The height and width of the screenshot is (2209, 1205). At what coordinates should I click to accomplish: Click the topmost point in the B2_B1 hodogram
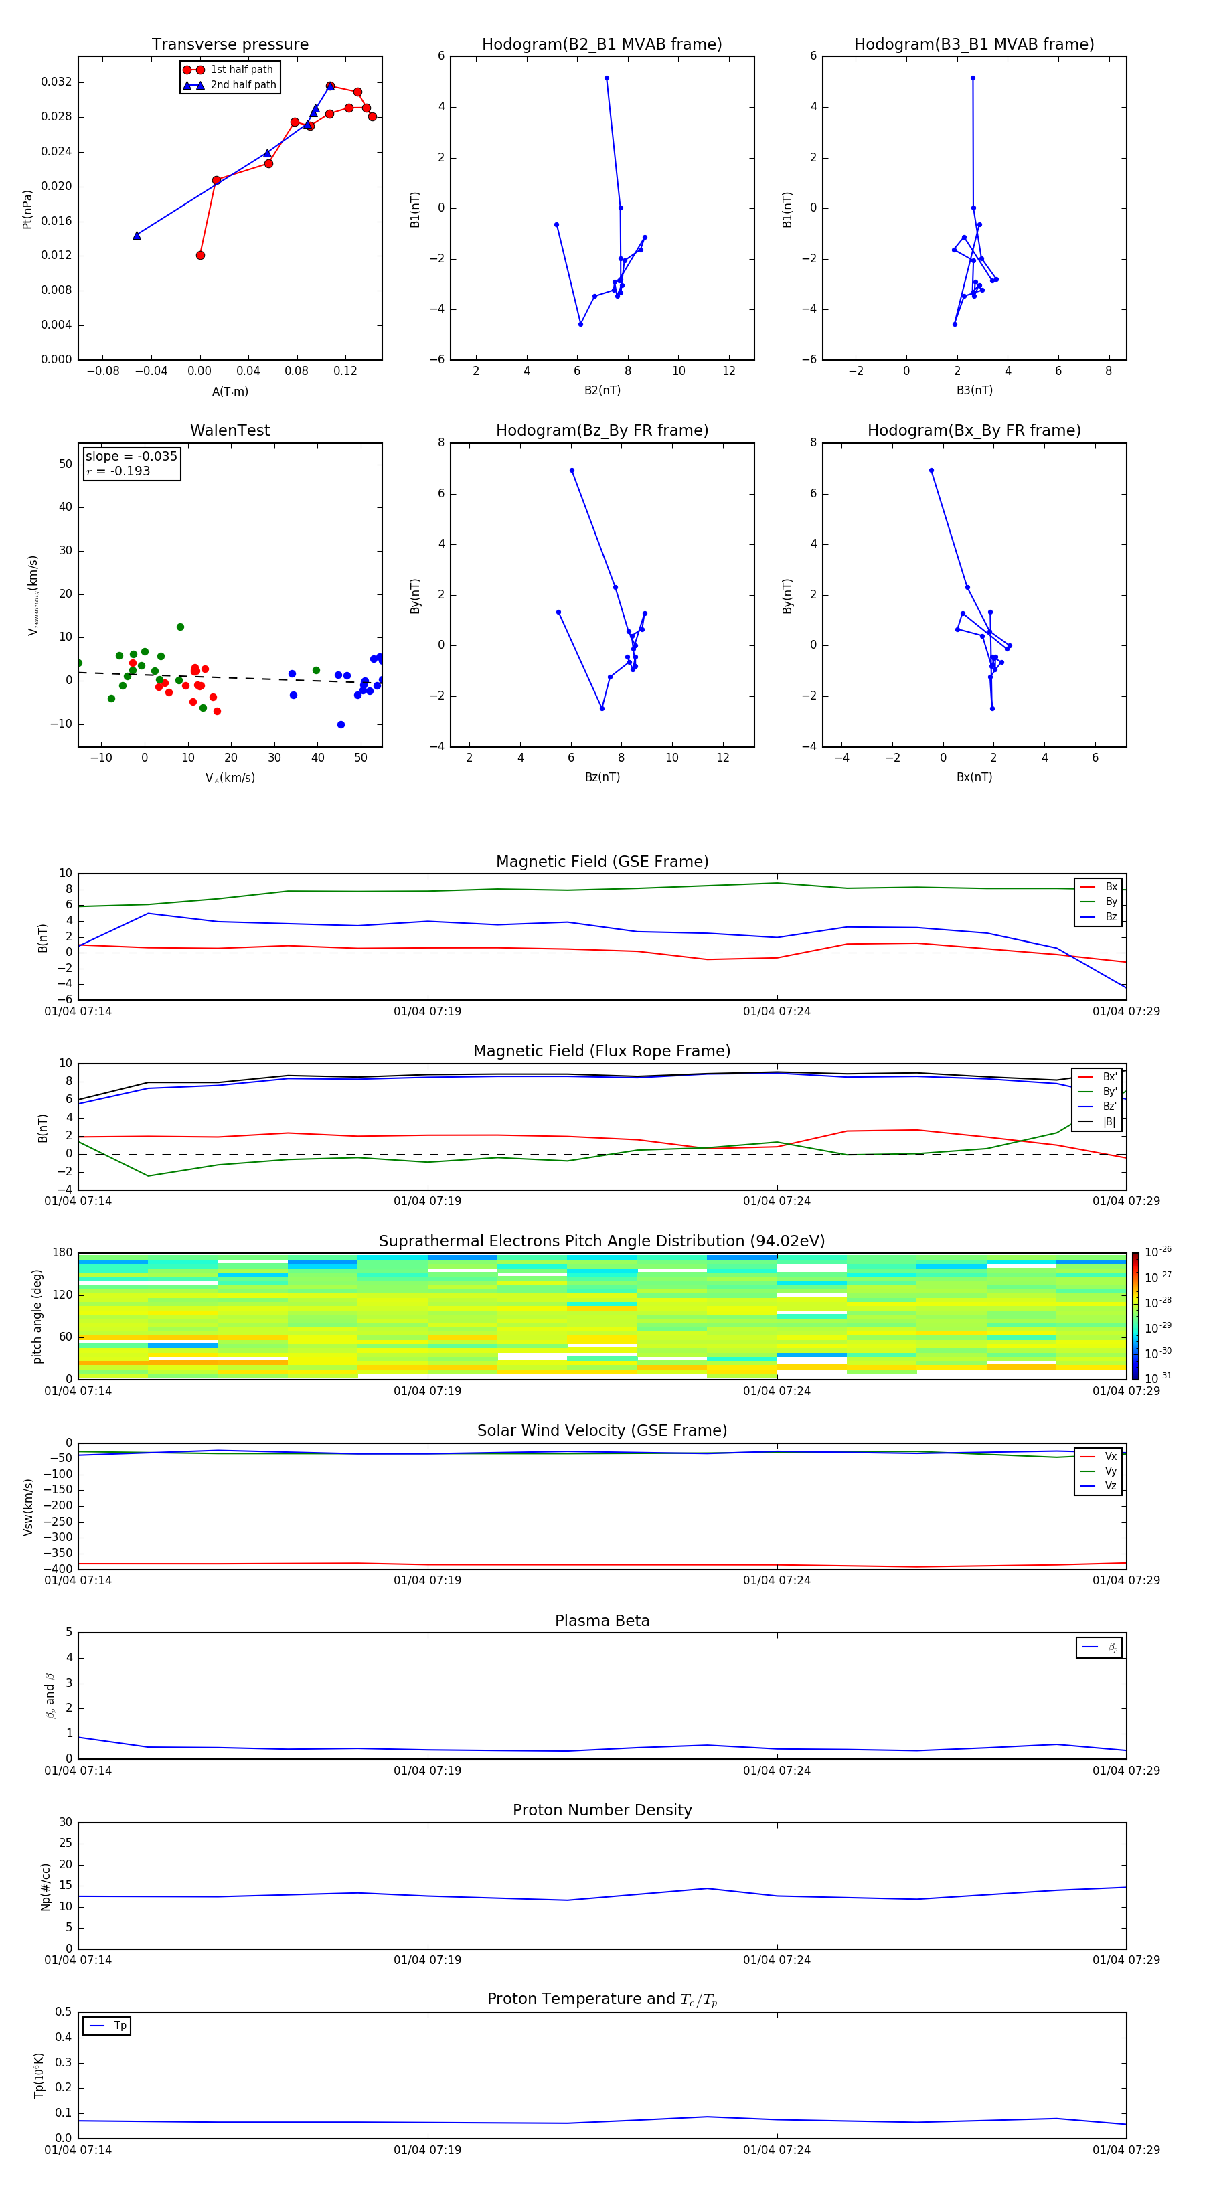[607, 78]
